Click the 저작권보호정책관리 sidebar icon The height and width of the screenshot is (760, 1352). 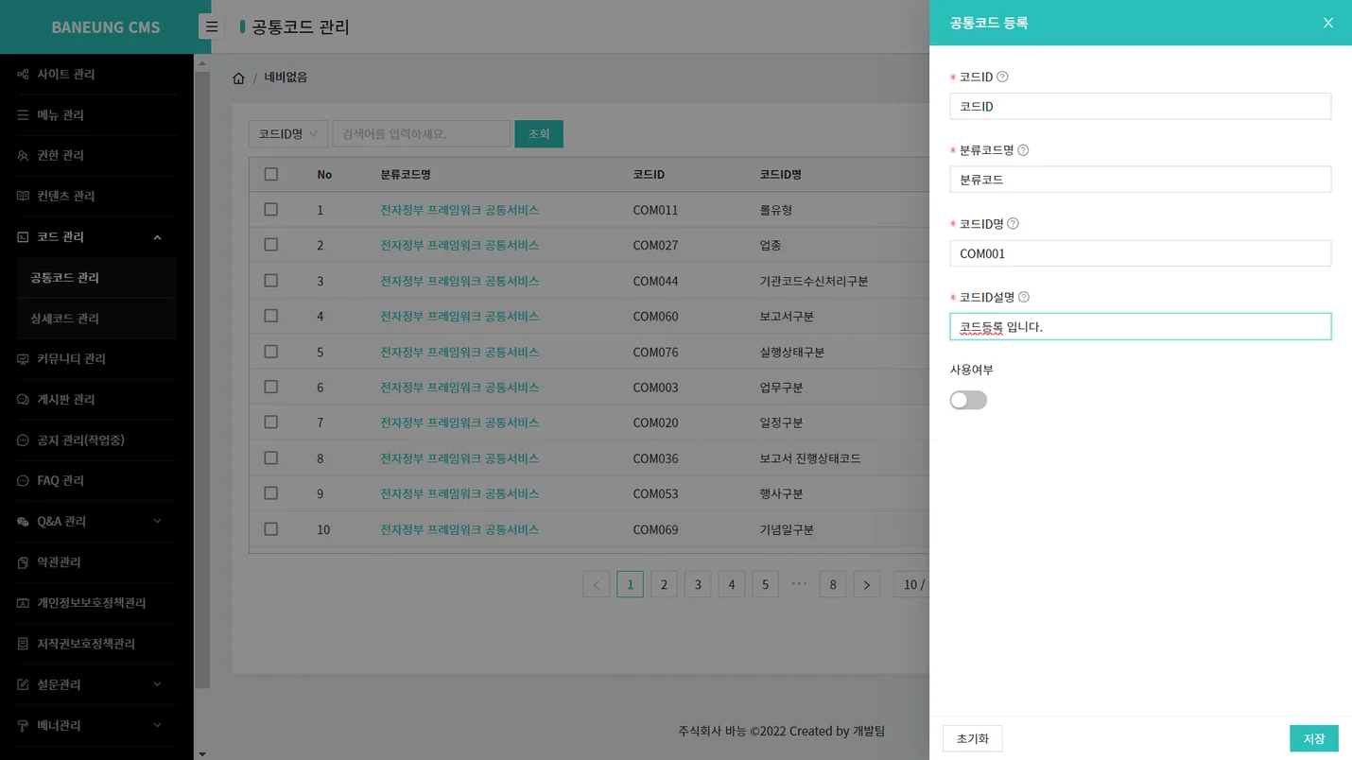(23, 643)
